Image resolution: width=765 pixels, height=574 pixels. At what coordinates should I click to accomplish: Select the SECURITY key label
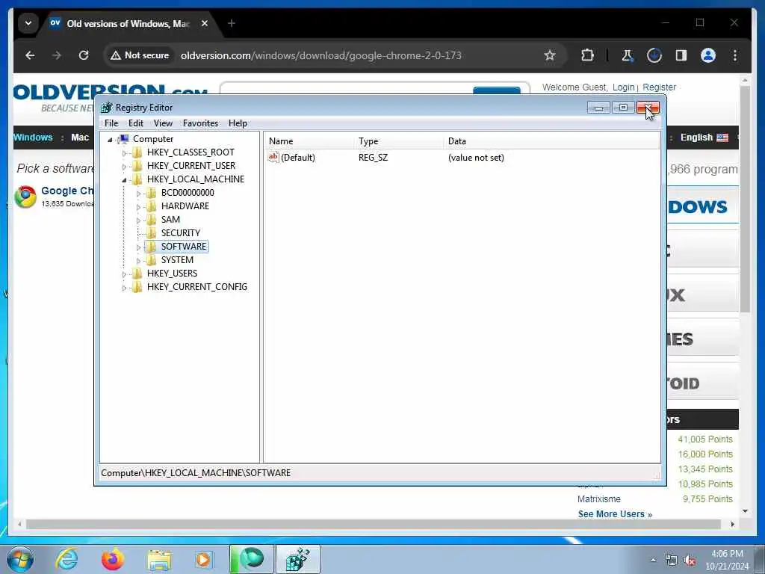(x=181, y=233)
